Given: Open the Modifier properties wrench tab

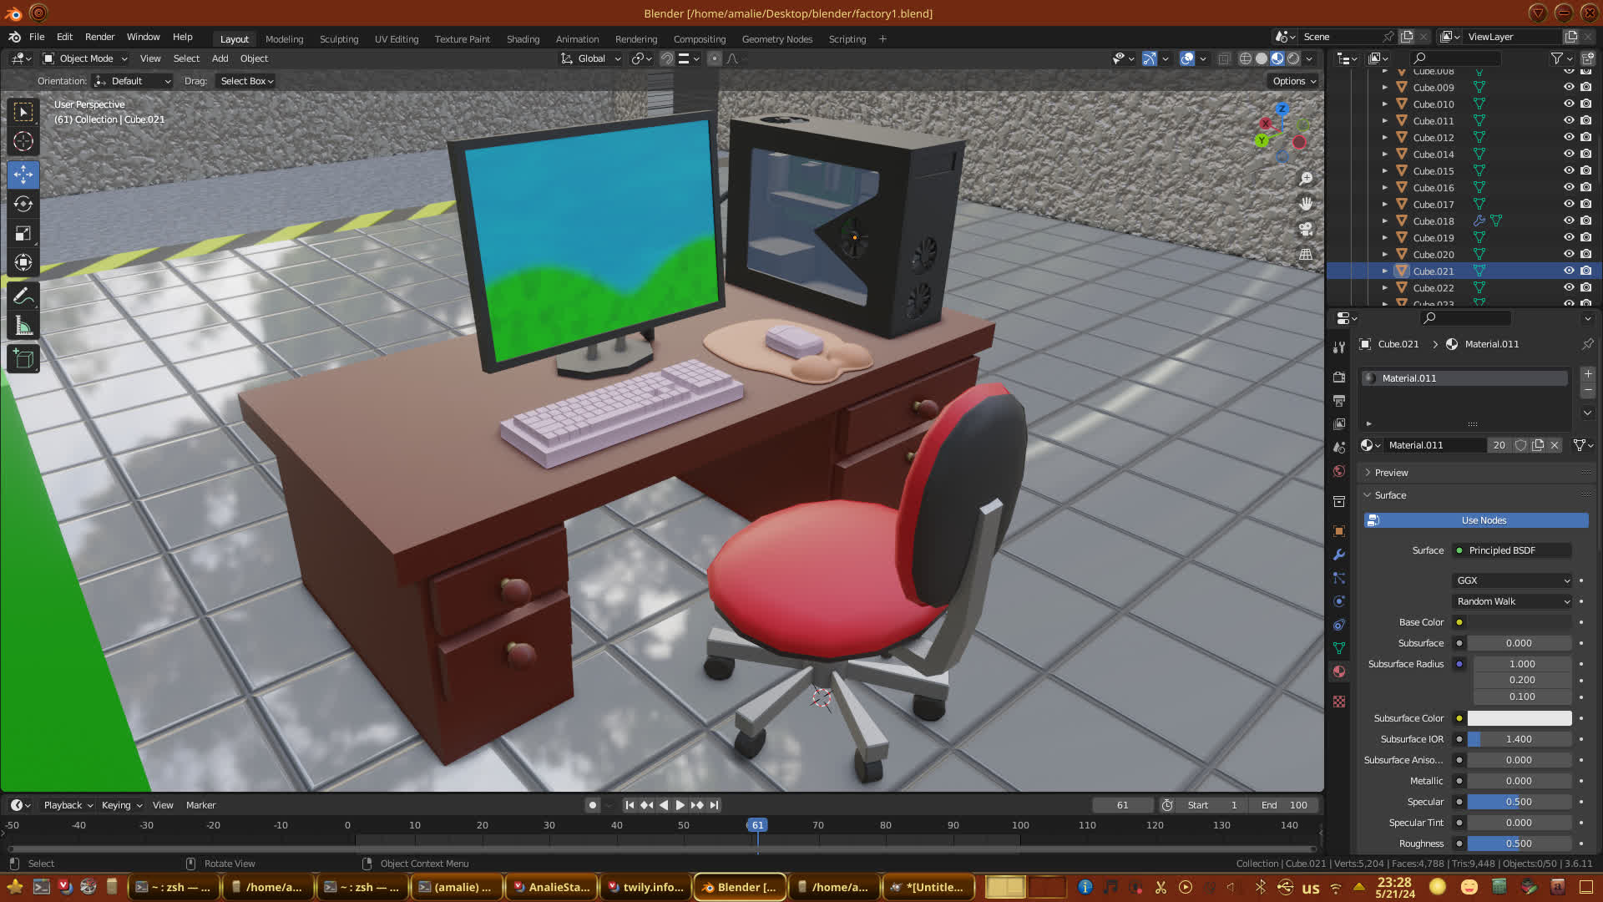Looking at the screenshot, I should (x=1339, y=555).
